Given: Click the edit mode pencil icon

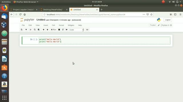Looking at the screenshot, I should pos(159,25).
